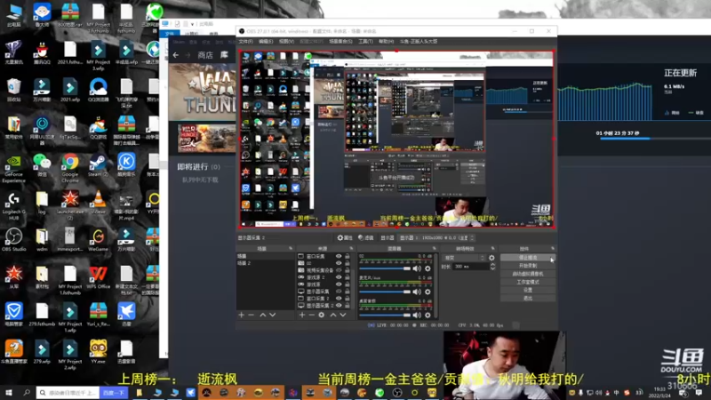The width and height of the screenshot is (711, 400).
Task: Open the GeForce Experience desktop shortcut
Action: click(13, 167)
